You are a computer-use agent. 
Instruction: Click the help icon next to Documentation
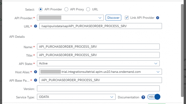coord(143,97)
